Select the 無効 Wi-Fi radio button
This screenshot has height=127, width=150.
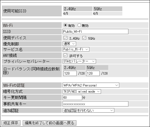[79, 25]
